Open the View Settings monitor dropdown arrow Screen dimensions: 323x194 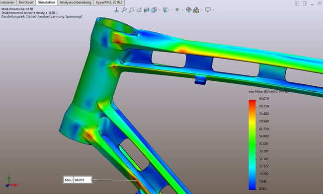point(213,9)
